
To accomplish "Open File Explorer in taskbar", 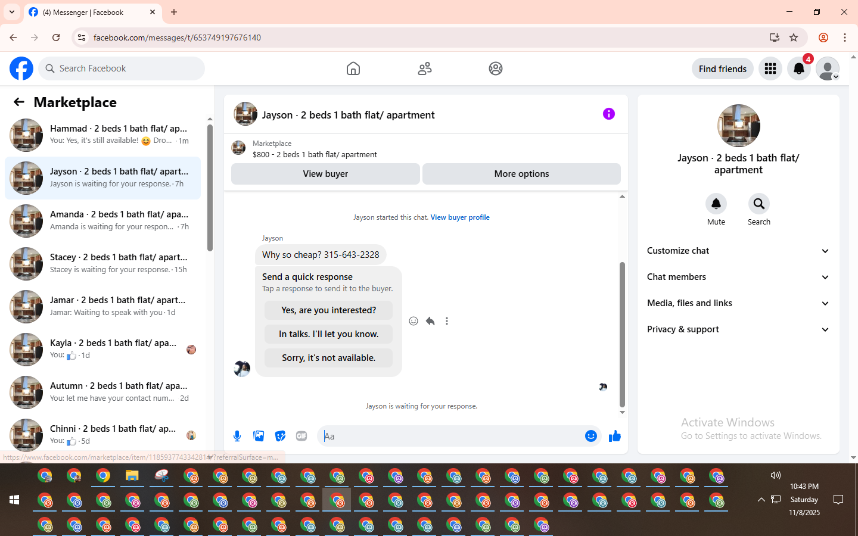I will [132, 476].
